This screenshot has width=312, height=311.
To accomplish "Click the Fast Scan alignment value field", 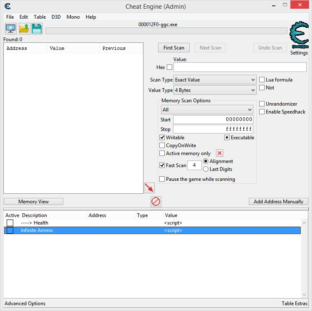I will coord(194,165).
